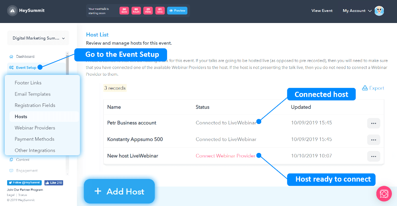The width and height of the screenshot is (397, 206).
Task: Open the user avatar profile picture
Action: point(379,11)
